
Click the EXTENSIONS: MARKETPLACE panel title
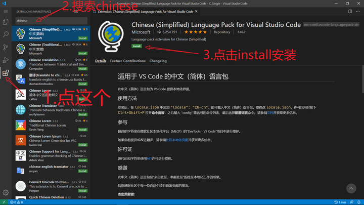(x=34, y=11)
